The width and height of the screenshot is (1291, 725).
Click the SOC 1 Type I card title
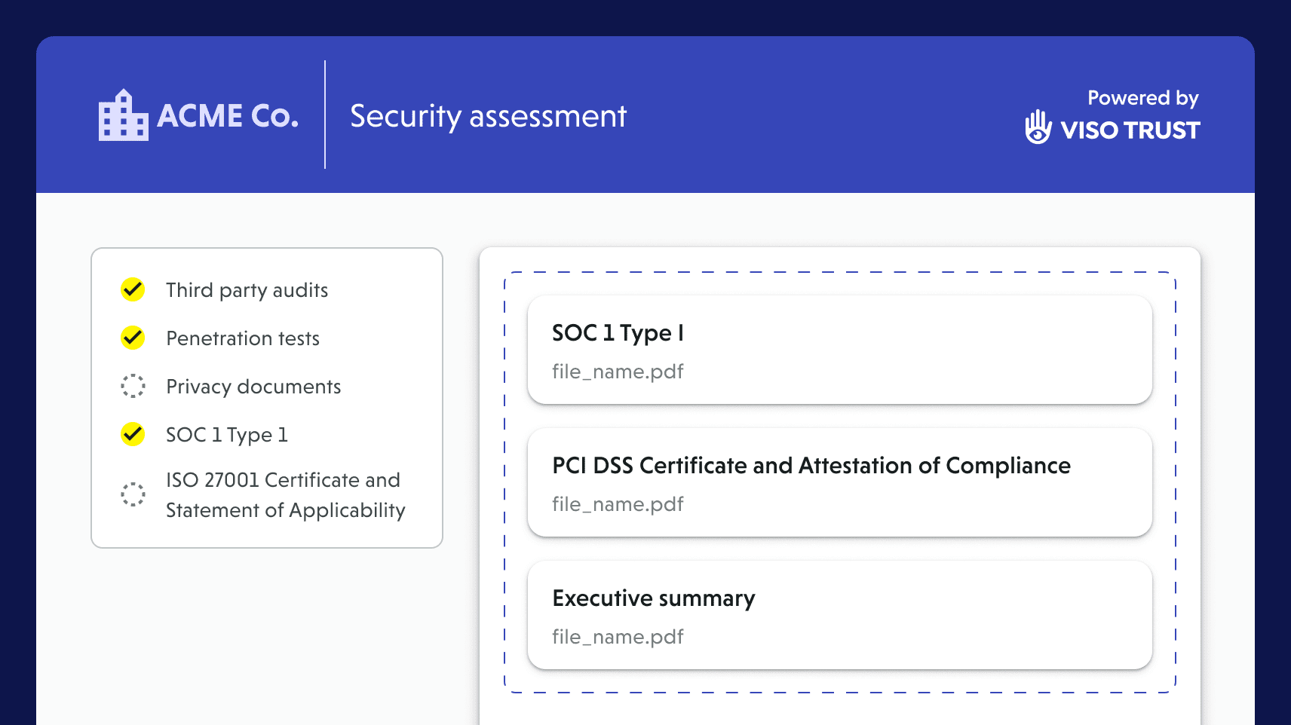point(618,333)
